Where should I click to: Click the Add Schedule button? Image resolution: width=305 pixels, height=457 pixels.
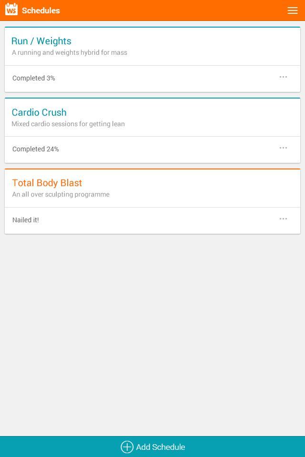point(152,447)
